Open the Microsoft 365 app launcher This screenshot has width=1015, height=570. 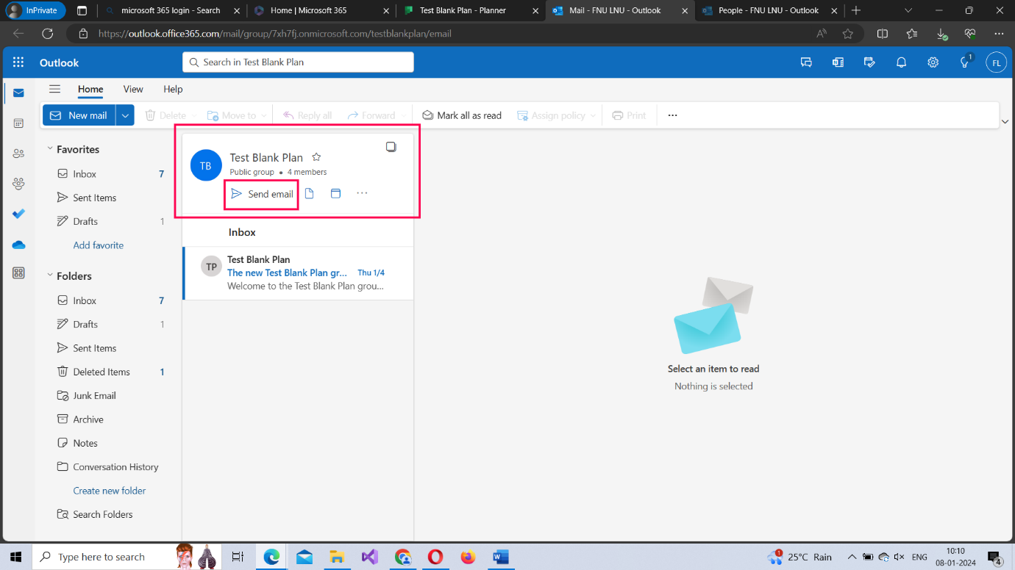(18, 62)
